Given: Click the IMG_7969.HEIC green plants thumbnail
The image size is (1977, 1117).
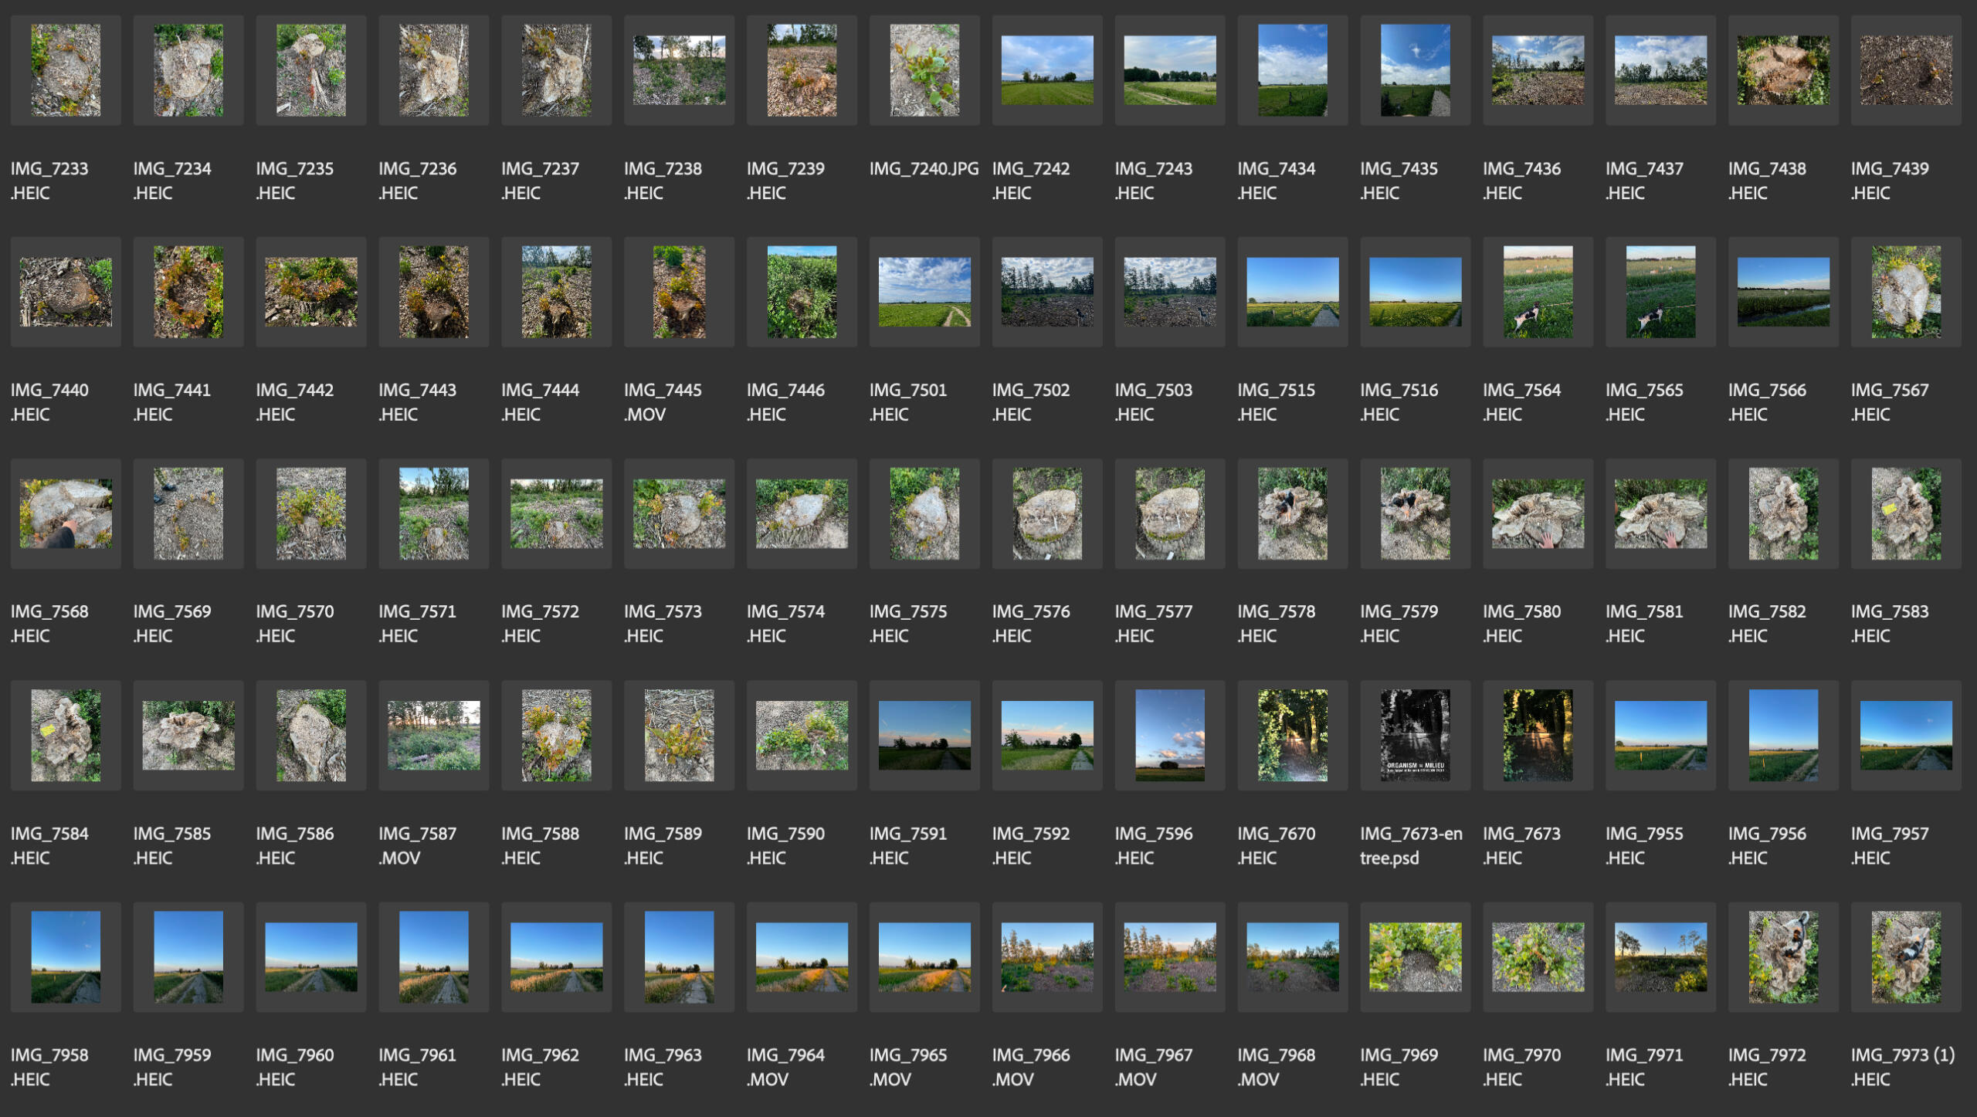Looking at the screenshot, I should [x=1415, y=956].
